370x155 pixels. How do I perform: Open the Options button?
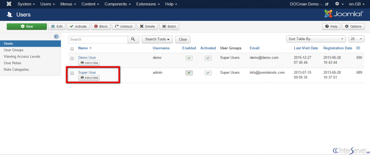[x=353, y=26]
